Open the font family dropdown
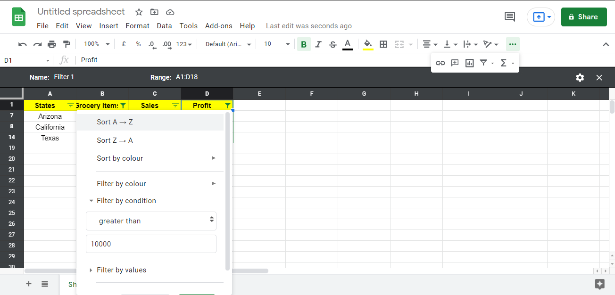Image resolution: width=615 pixels, height=295 pixels. click(228, 44)
